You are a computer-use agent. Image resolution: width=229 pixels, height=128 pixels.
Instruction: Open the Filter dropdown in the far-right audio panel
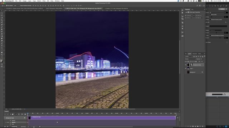[216, 30]
